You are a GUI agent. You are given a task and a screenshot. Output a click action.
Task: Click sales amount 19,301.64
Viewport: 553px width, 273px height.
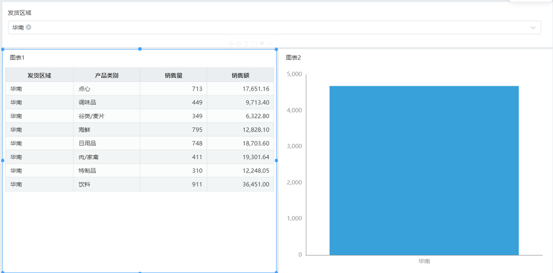(x=241, y=157)
